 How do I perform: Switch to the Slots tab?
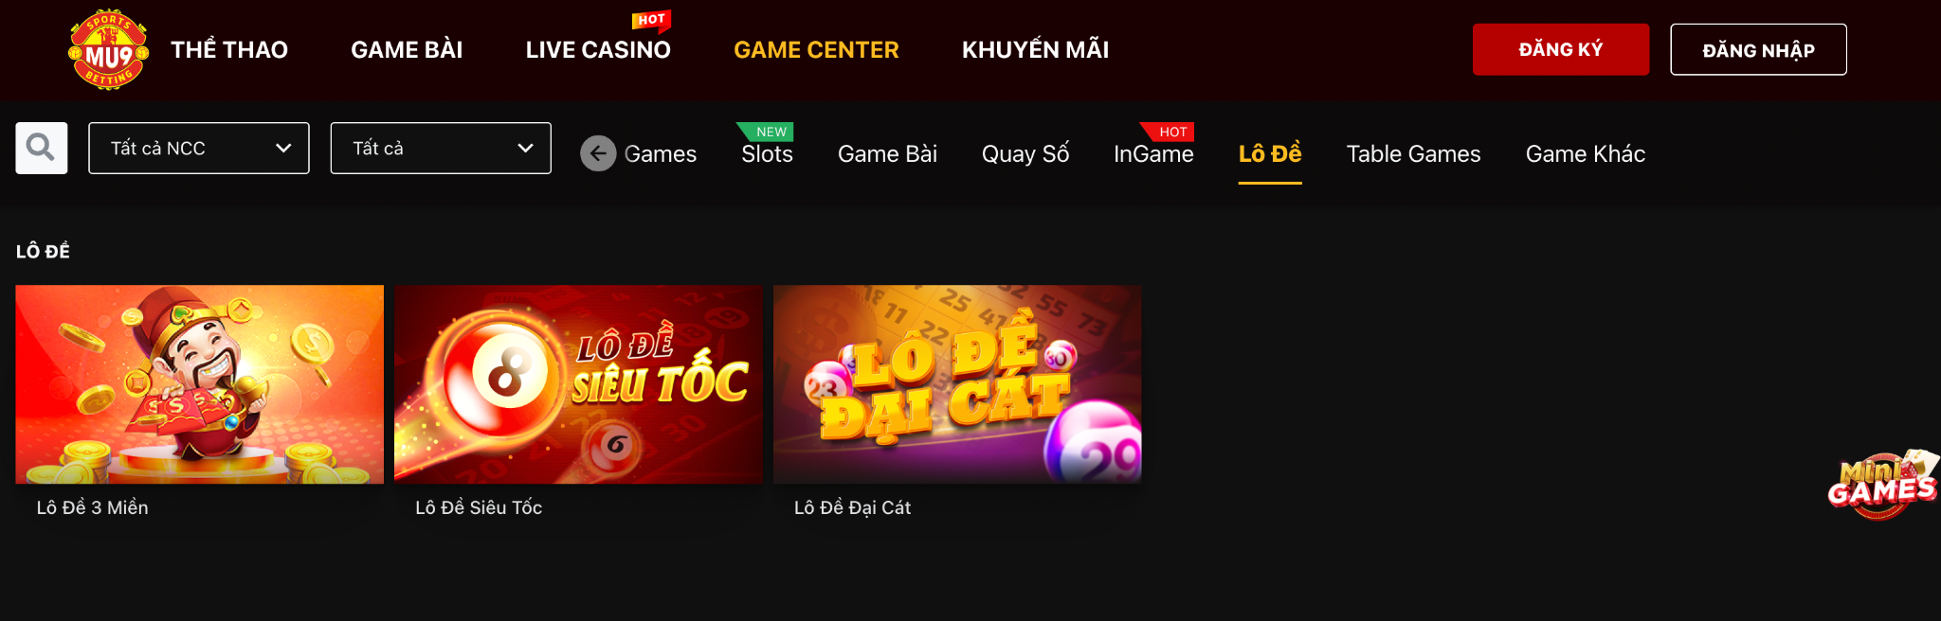click(767, 153)
